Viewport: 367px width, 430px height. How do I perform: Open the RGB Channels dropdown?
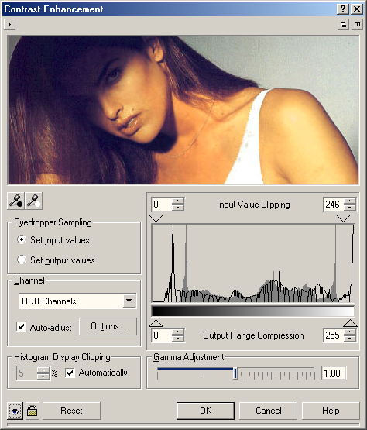[129, 301]
